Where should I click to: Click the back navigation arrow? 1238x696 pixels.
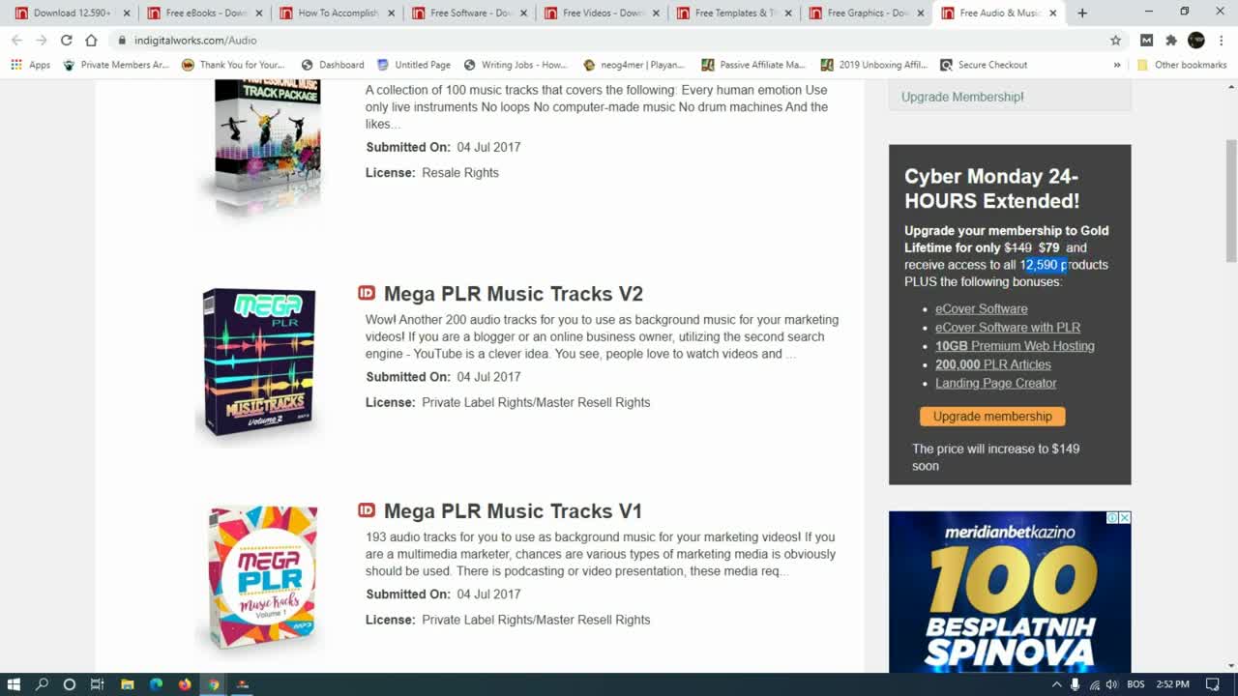[16, 41]
